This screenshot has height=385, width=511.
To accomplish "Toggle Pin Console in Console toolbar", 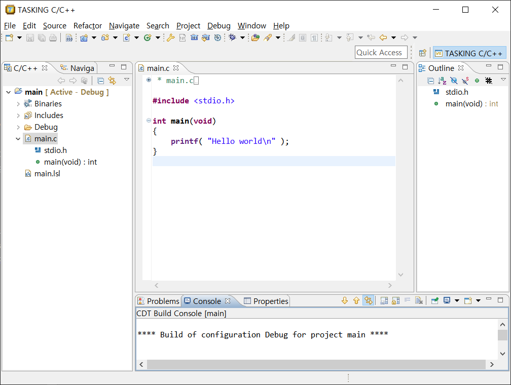I will point(434,300).
